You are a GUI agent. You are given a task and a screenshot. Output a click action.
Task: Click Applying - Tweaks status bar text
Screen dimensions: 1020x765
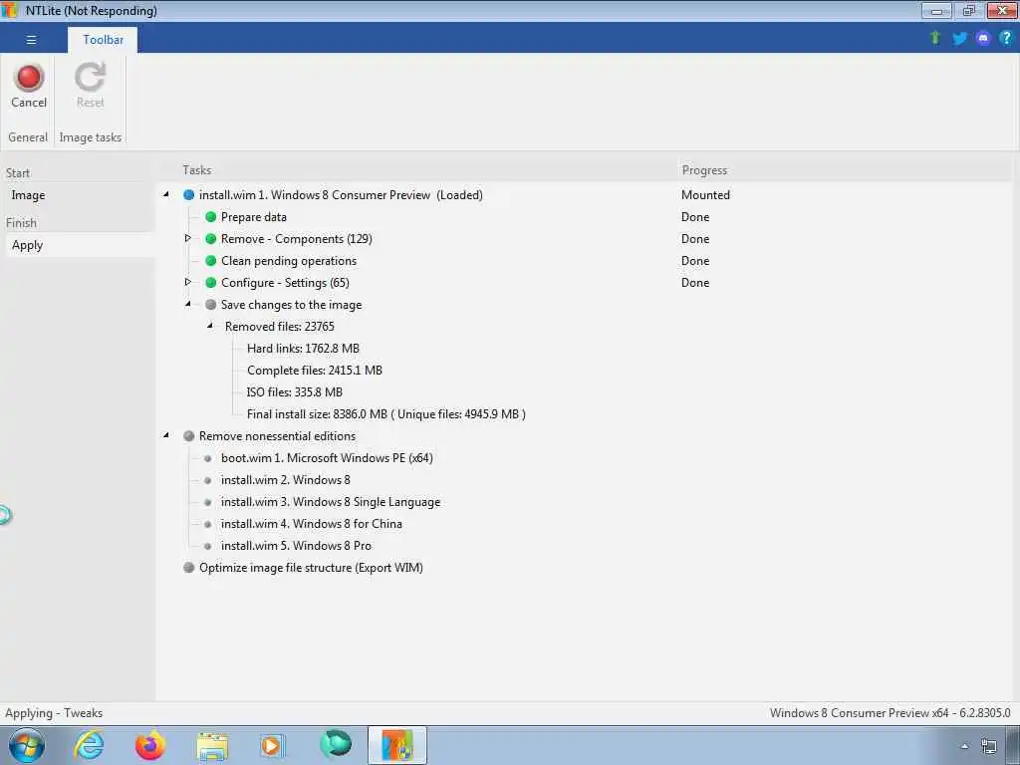[54, 713]
